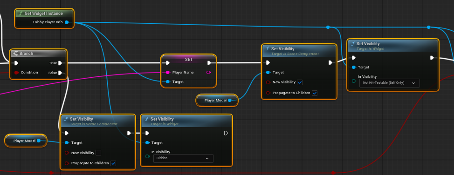
Task: Click the False exec pin on Branch
Action: (x=60, y=73)
